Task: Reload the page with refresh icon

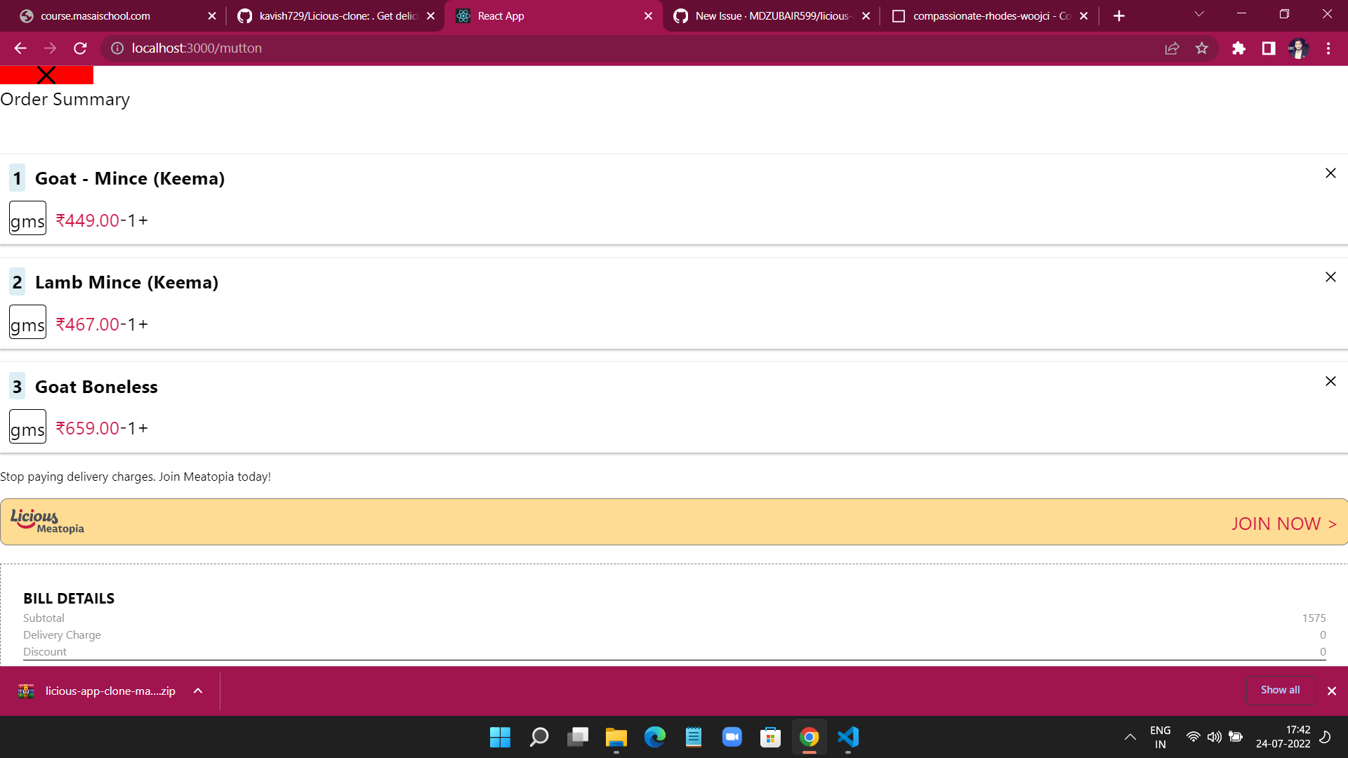Action: tap(80, 48)
